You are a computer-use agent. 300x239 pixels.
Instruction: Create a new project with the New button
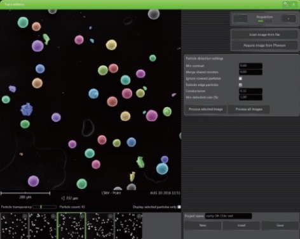(203, 225)
